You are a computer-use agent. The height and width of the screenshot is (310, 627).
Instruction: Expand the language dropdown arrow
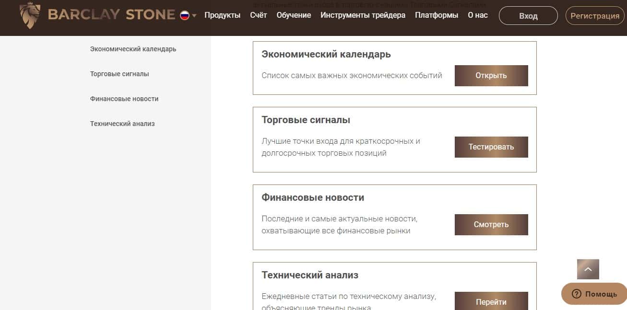[194, 16]
